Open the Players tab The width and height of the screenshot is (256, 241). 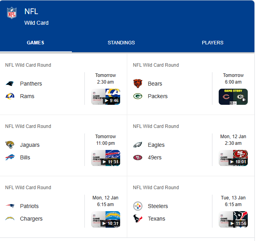point(212,43)
